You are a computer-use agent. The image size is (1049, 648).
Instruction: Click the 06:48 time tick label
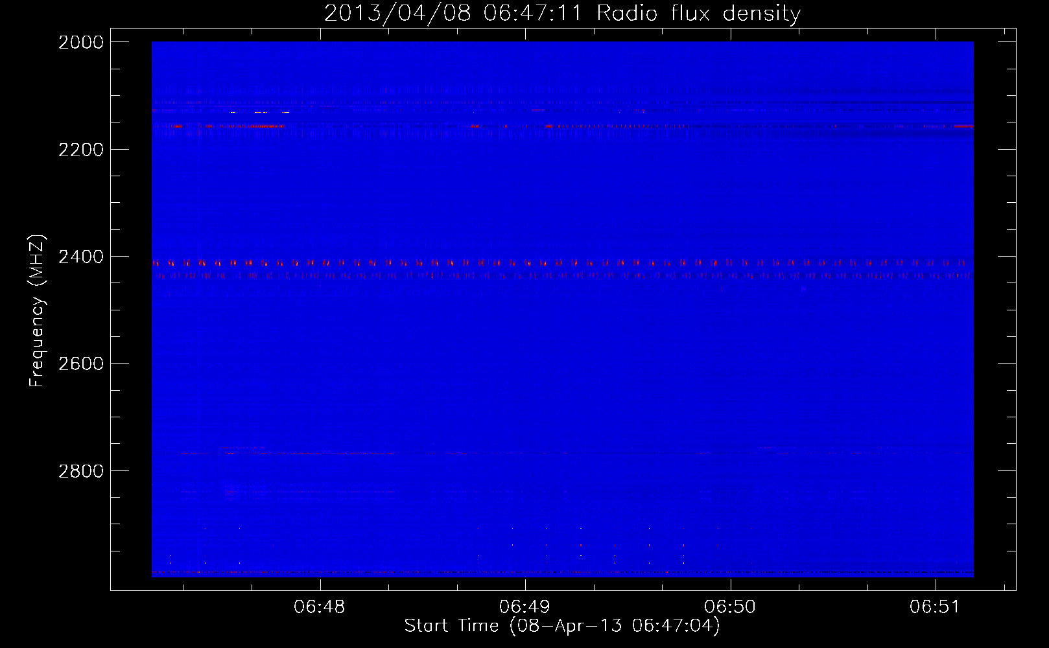(x=320, y=607)
